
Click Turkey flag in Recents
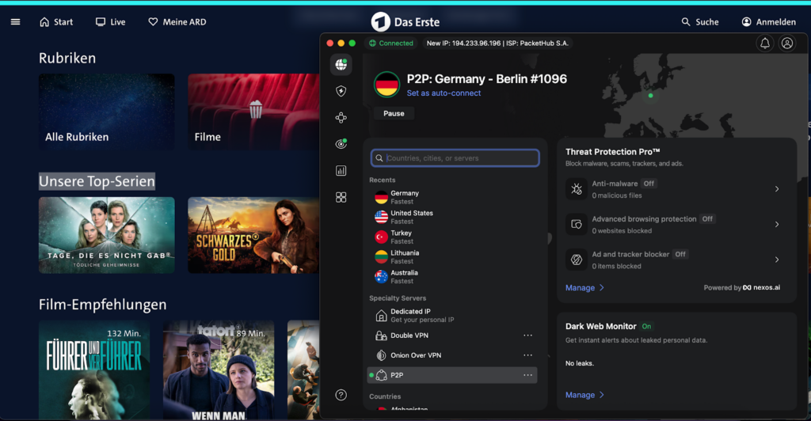click(x=381, y=237)
